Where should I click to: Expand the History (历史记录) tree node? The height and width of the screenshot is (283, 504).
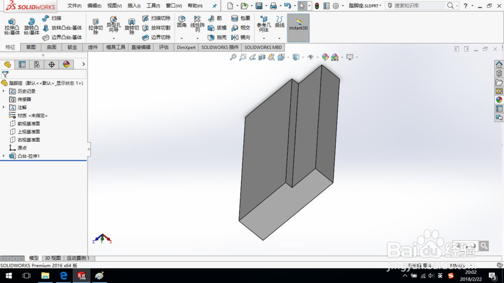point(4,91)
